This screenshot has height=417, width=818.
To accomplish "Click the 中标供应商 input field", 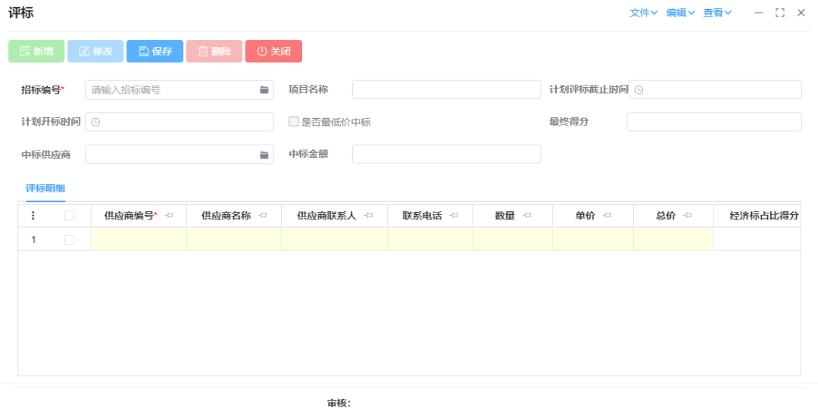I will (180, 155).
